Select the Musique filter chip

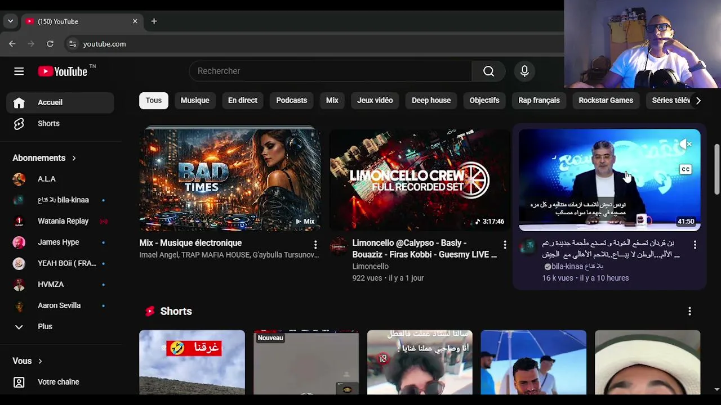coord(195,100)
